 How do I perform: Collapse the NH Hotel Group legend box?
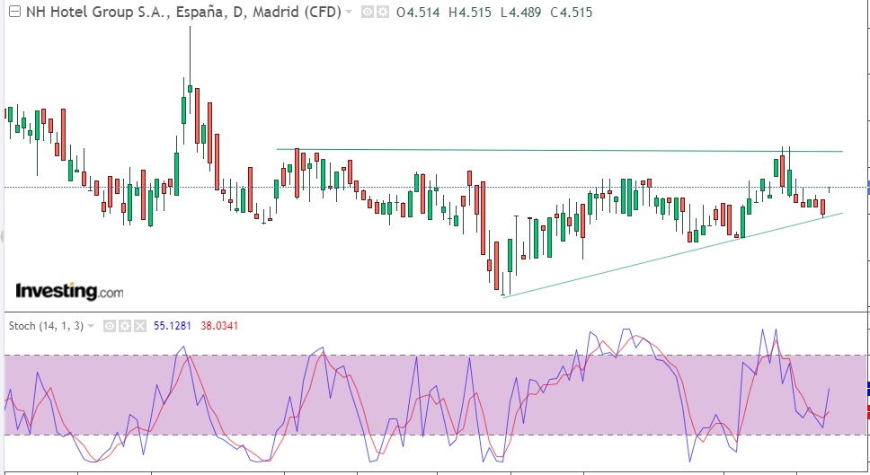click(x=15, y=12)
